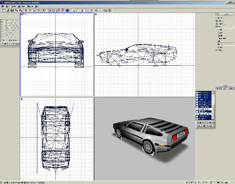Click object list scrollbar down arrow
The image size is (235, 184).
tap(213, 118)
